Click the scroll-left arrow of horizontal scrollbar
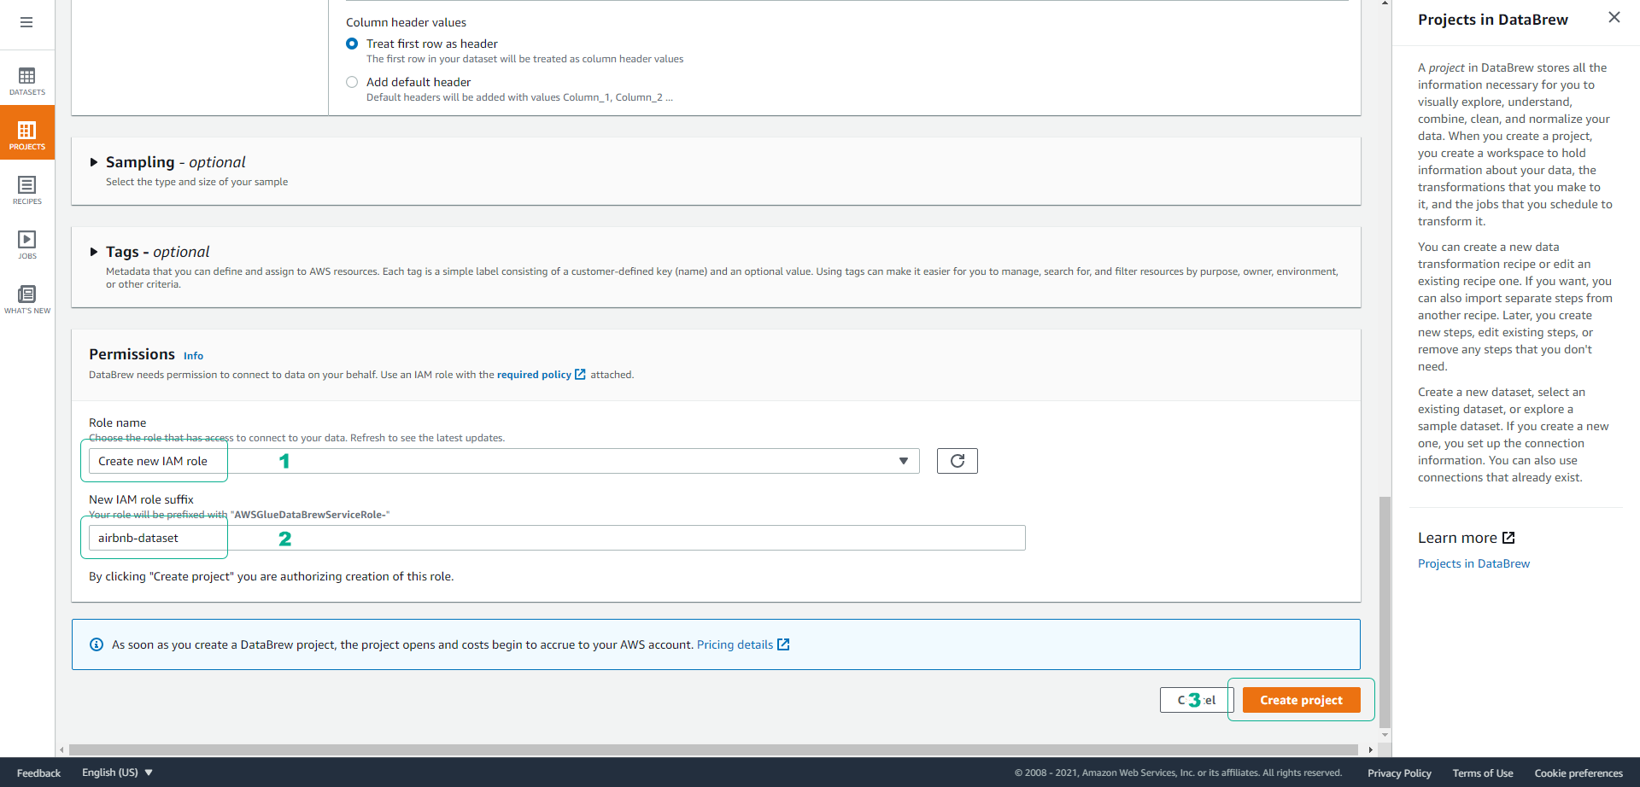This screenshot has width=1640, height=787. 61,749
